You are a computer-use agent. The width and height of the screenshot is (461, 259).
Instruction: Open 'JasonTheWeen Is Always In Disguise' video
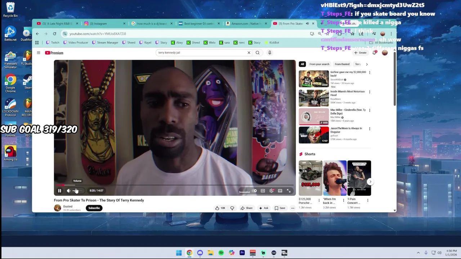click(314, 135)
